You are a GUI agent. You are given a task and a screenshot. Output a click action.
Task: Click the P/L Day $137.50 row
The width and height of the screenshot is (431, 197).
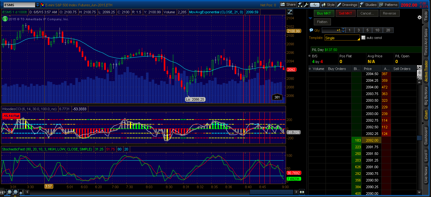coord(366,50)
